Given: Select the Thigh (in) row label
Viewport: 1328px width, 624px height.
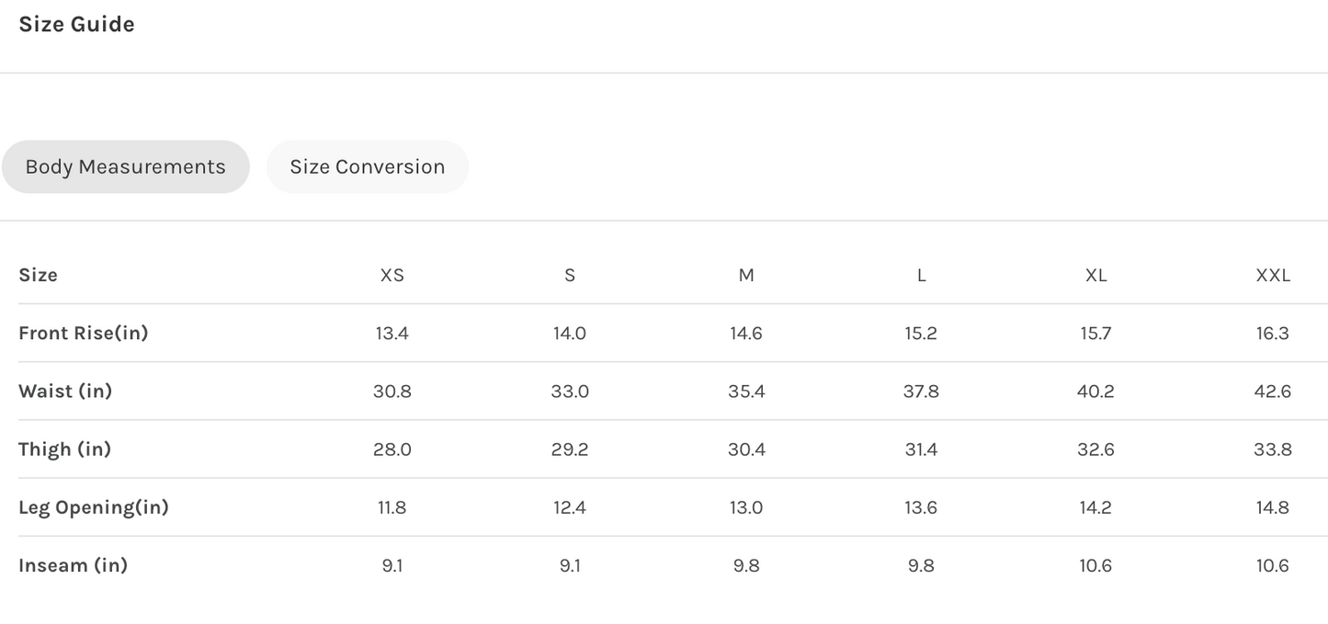Looking at the screenshot, I should click(x=64, y=448).
